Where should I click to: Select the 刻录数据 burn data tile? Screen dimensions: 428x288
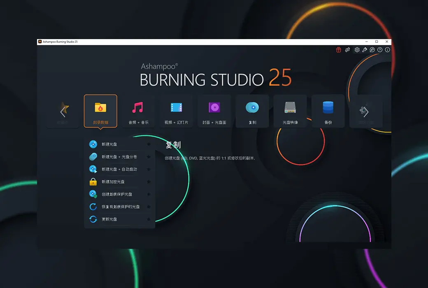100,111
